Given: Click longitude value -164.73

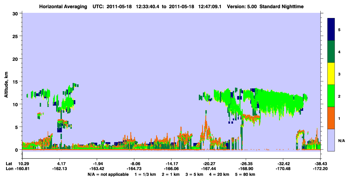Looking at the screenshot, I should (x=134, y=169).
